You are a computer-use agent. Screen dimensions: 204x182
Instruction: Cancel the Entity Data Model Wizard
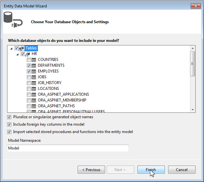182,169
